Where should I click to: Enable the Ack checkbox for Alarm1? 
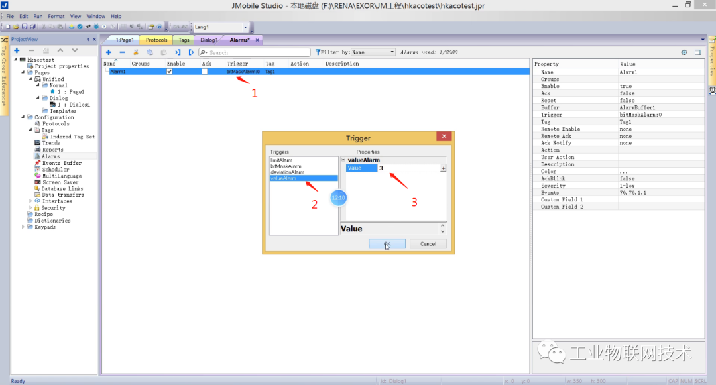(206, 70)
